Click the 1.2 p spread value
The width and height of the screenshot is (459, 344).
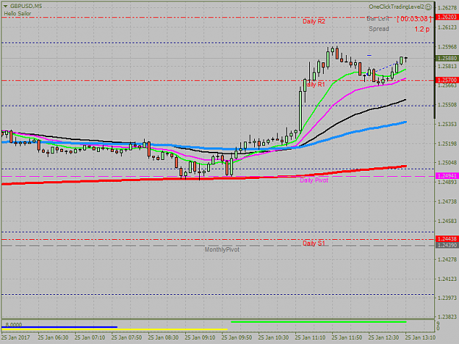pyautogui.click(x=422, y=29)
